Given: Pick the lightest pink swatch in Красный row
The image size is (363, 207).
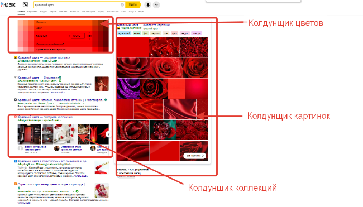Looking at the screenshot, I should click(x=20, y=36).
